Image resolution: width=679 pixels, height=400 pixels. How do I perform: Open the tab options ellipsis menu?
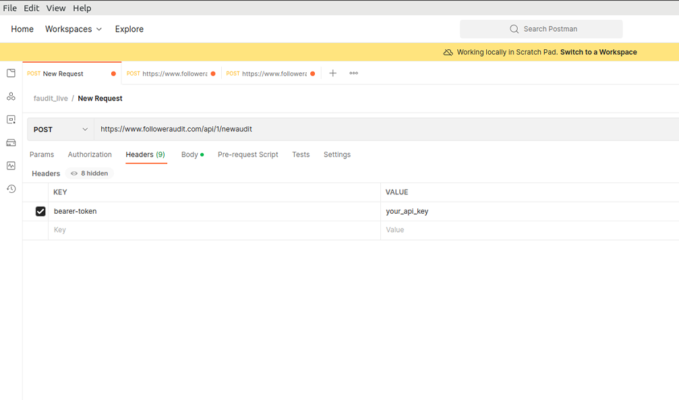tap(354, 74)
